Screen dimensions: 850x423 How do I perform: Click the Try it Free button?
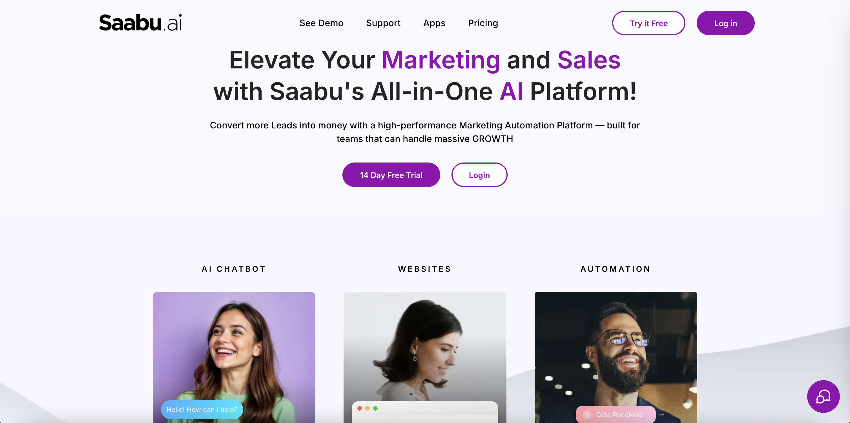tap(648, 23)
